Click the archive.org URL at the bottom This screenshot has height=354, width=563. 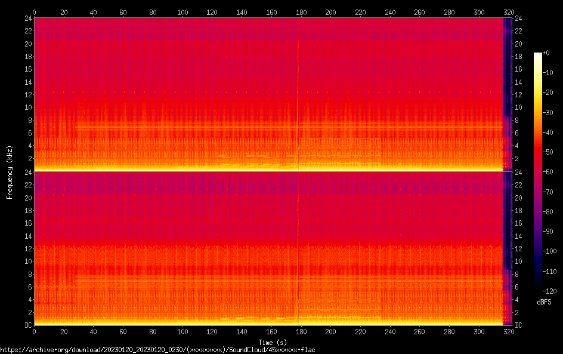(x=157, y=350)
